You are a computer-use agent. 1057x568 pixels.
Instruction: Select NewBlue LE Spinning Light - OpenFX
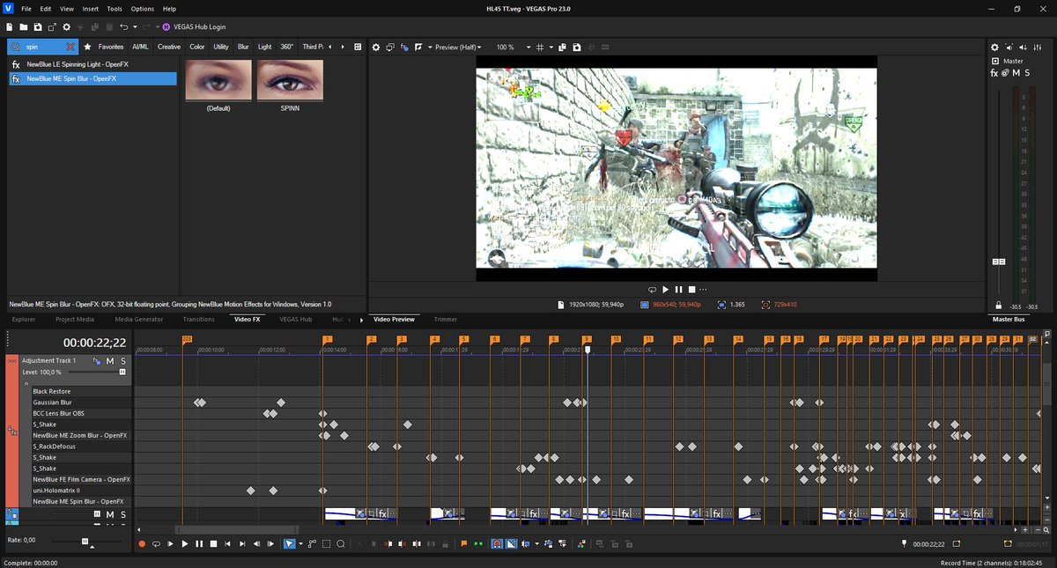[x=92, y=64]
